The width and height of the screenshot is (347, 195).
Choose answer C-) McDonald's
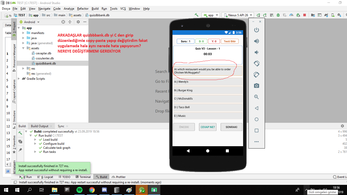208,99
